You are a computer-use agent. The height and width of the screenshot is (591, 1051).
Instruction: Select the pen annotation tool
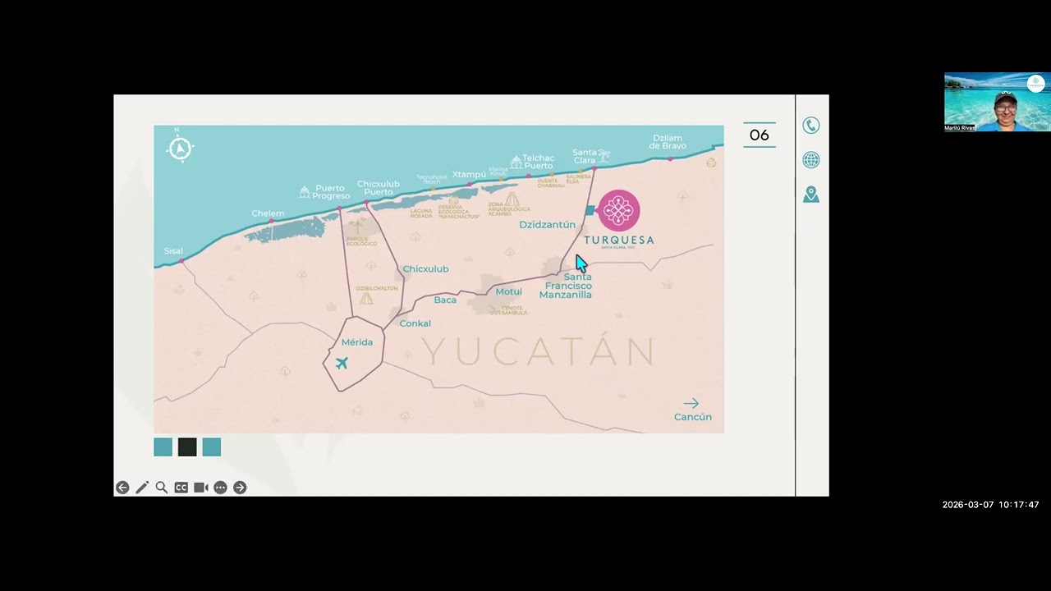pyautogui.click(x=142, y=488)
